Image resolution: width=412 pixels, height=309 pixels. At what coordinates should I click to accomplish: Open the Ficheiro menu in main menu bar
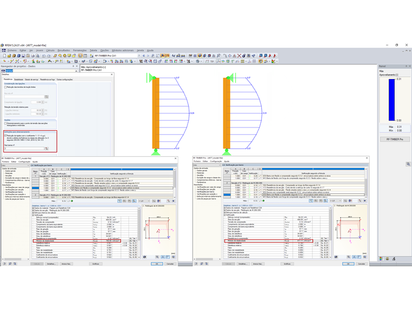click(x=12, y=50)
